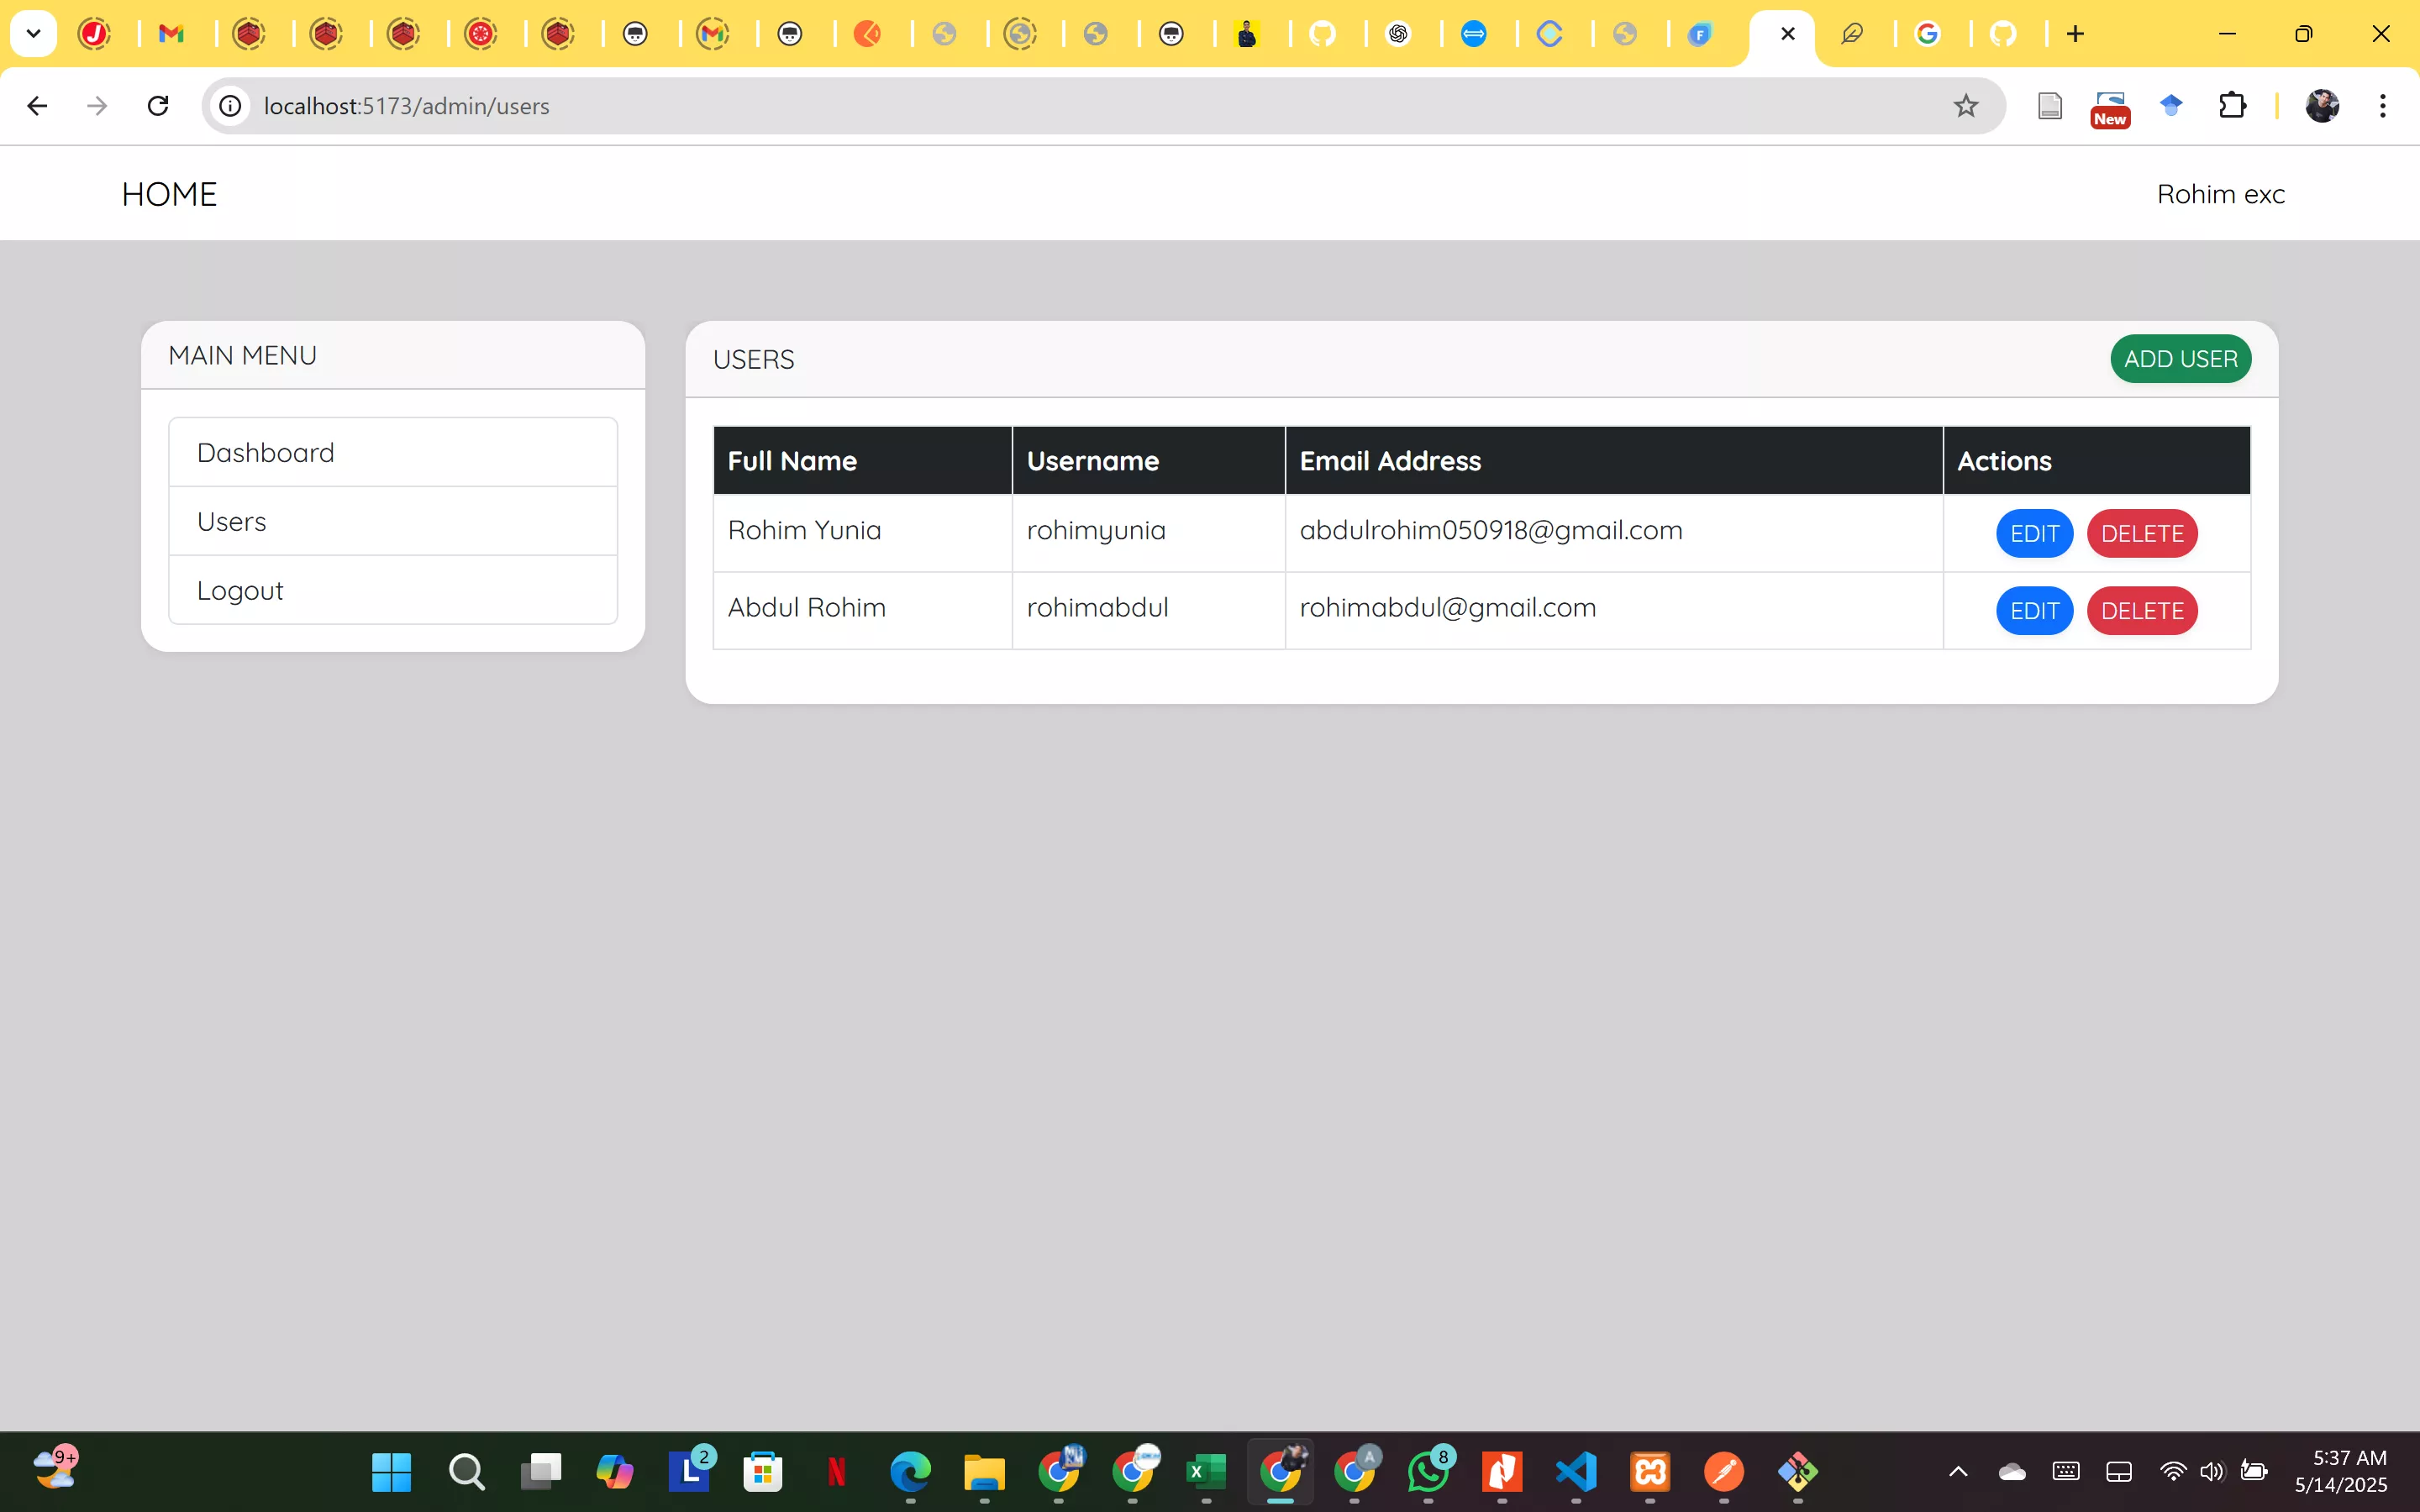Click the browser back arrow
2420x1512 pixels.
pyautogui.click(x=37, y=106)
